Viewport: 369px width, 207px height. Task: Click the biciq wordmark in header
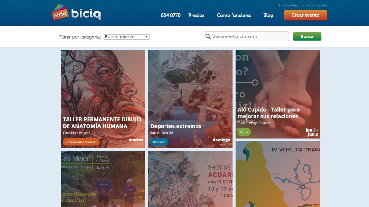pyautogui.click(x=86, y=14)
